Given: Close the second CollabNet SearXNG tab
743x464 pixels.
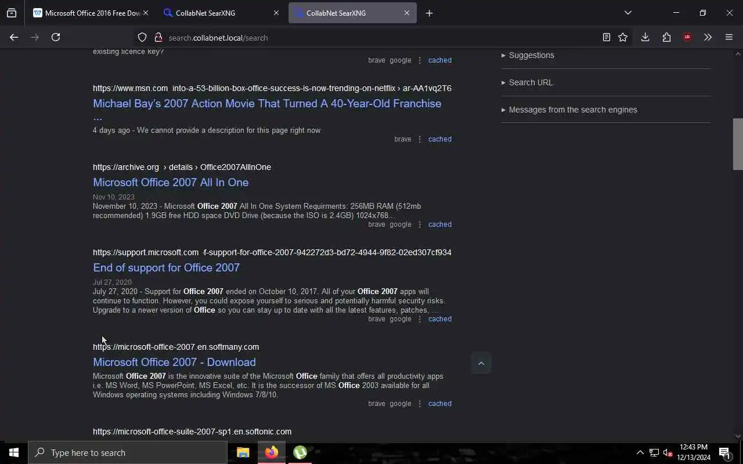Looking at the screenshot, I should 276,13.
